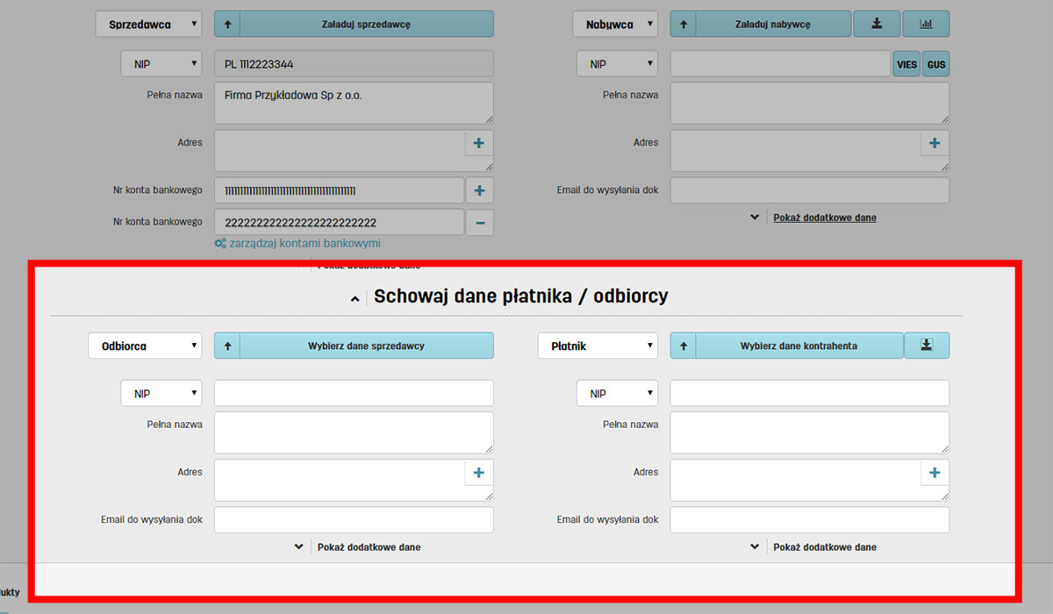Open the Sprzedawca role dropdown
This screenshot has width=1053, height=614.
click(147, 25)
